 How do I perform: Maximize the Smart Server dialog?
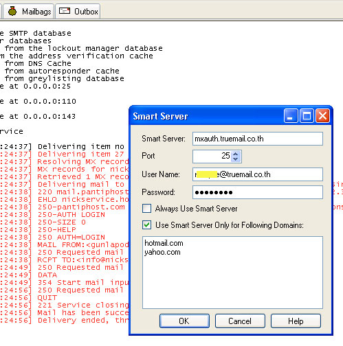(307, 116)
